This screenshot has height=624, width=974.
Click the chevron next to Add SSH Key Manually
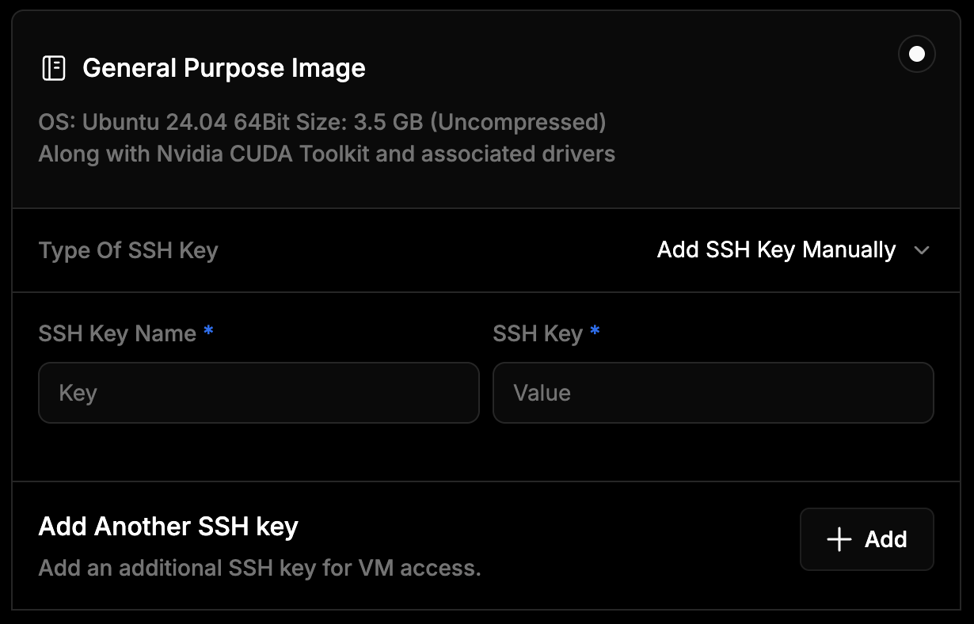[923, 250]
